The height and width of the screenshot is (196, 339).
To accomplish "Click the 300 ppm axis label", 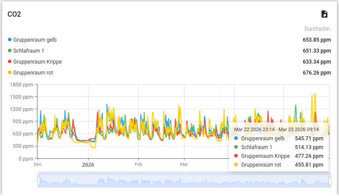I will (23, 146).
